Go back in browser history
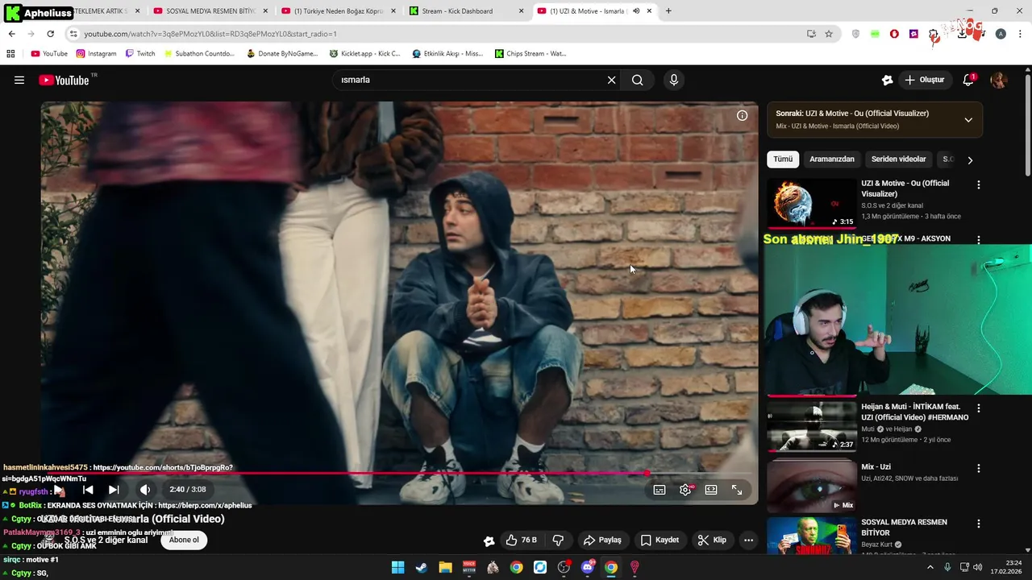This screenshot has width=1032, height=580. point(11,34)
